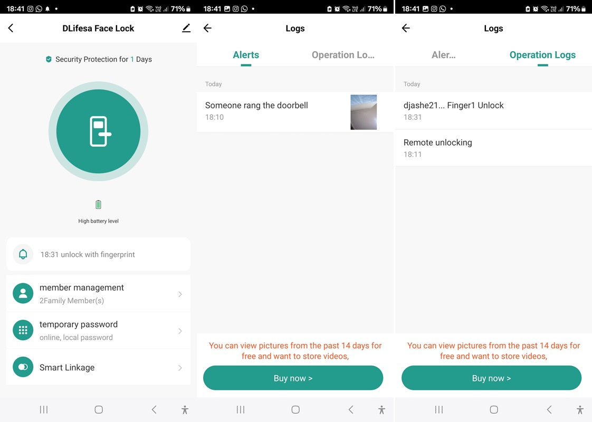Tap the bell icon next to 18:31 unlock notice

point(23,254)
